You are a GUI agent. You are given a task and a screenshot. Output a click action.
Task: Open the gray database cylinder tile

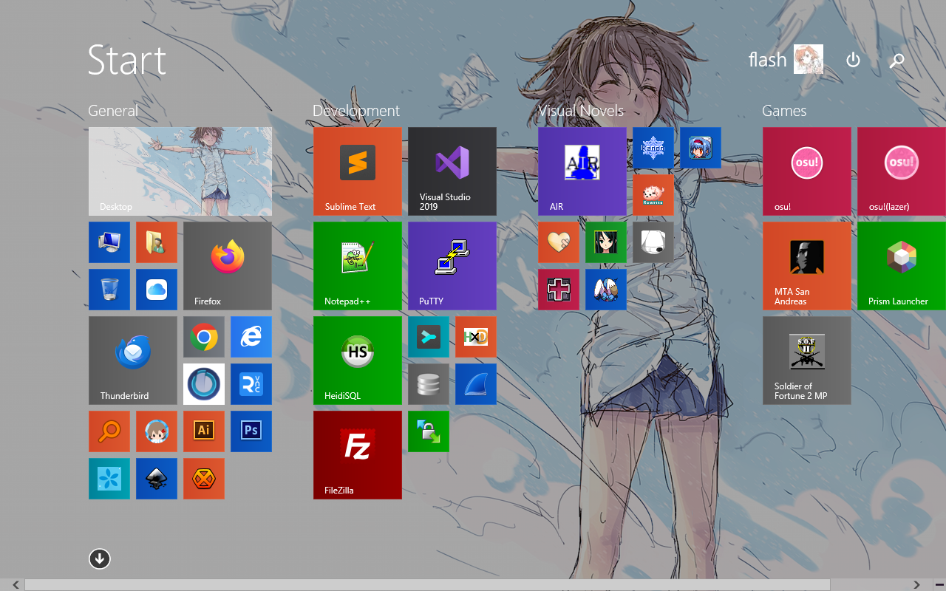(429, 384)
